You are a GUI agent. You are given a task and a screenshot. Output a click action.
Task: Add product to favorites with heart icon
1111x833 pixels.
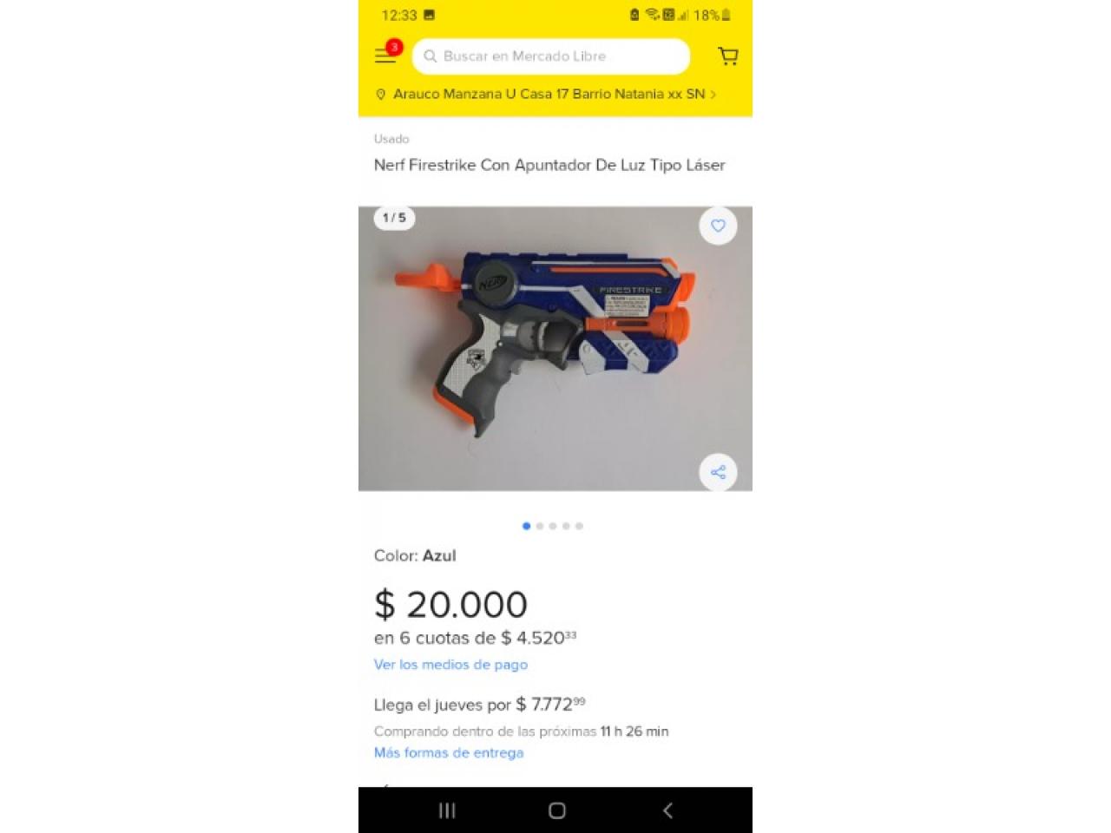pos(718,226)
